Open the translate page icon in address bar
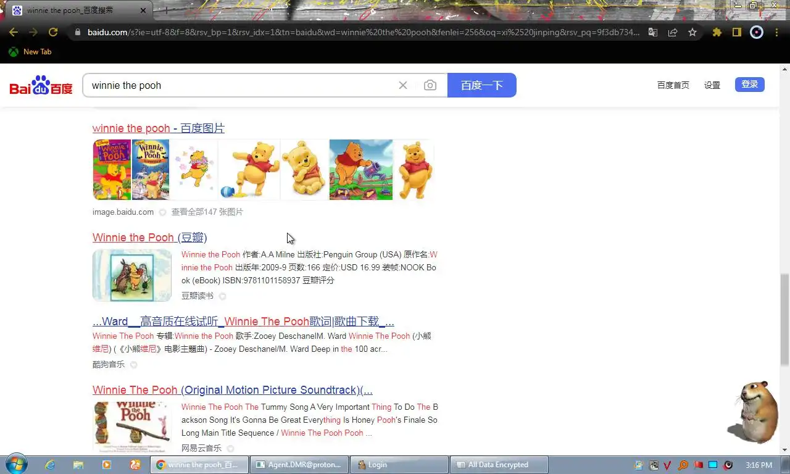 coord(652,32)
